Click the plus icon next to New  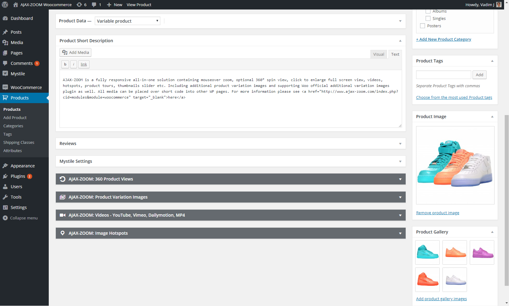coord(109,5)
